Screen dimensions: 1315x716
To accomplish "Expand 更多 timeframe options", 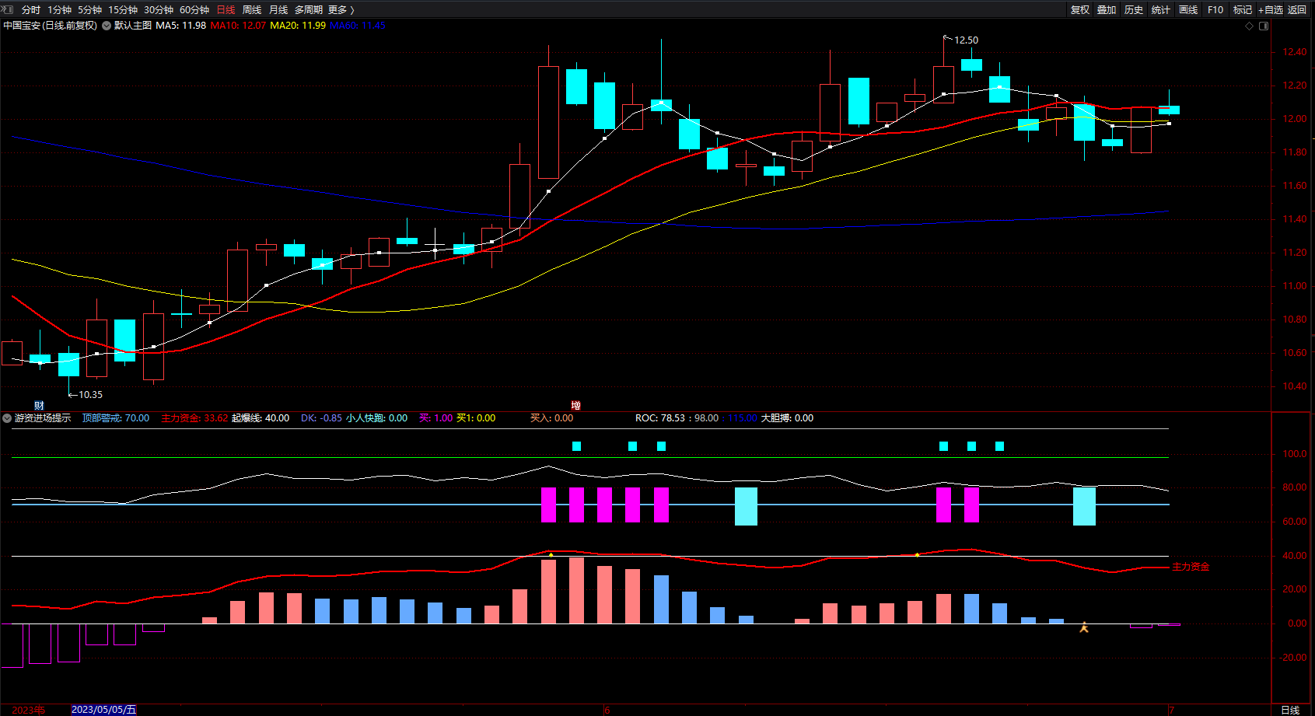I will 341,10.
